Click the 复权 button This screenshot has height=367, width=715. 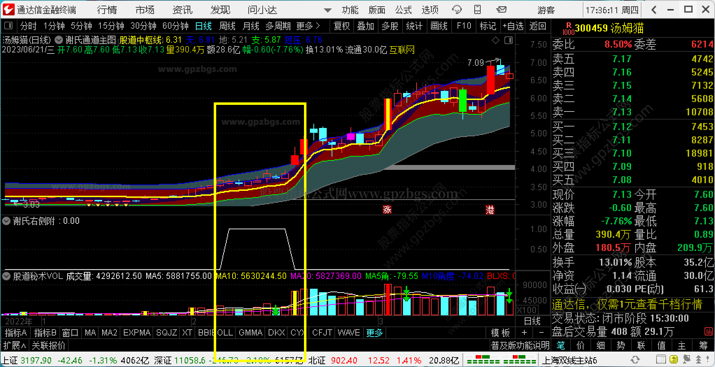pyautogui.click(x=342, y=26)
